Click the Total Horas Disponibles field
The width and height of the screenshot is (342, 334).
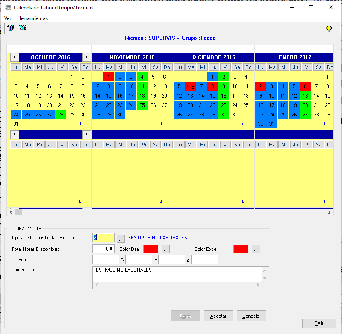click(x=103, y=249)
